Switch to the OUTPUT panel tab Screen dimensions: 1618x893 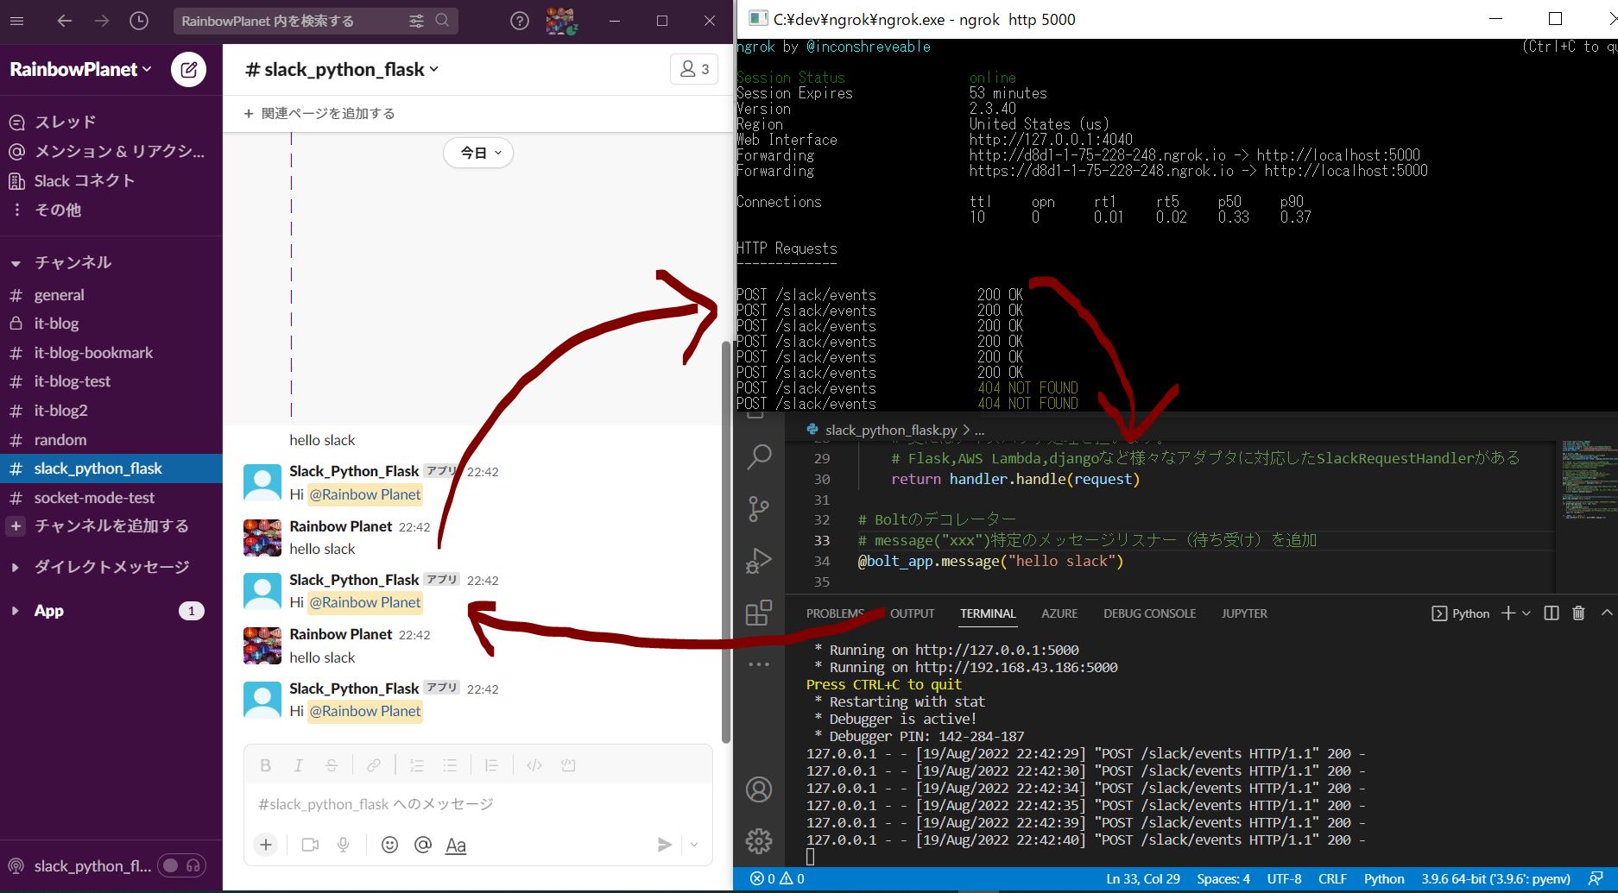coord(912,613)
